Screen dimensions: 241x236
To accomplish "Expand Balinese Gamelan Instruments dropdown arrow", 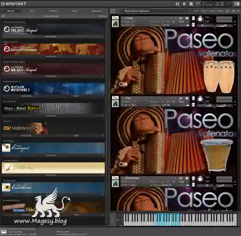I will click(x=103, y=56).
